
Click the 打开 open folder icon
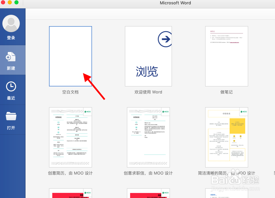point(11,116)
